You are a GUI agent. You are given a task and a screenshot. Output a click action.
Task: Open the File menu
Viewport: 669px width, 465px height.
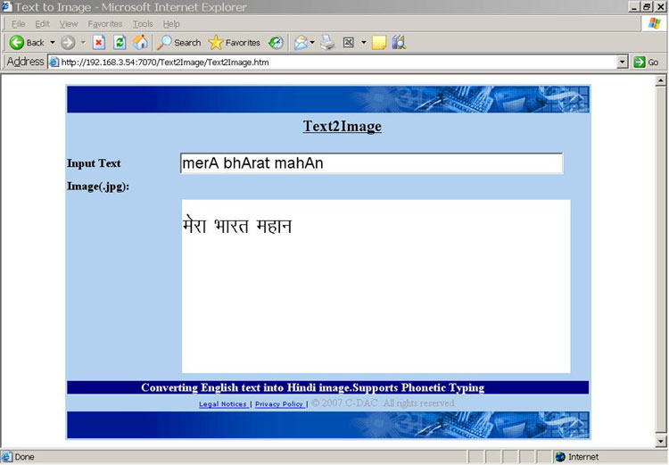pyautogui.click(x=18, y=24)
